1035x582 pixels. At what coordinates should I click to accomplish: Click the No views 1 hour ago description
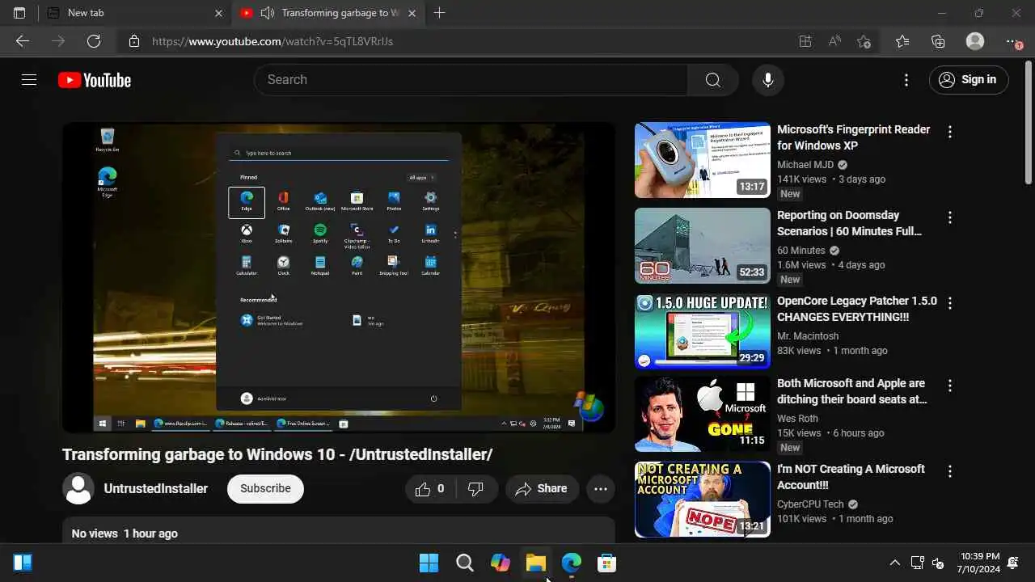pos(125,533)
